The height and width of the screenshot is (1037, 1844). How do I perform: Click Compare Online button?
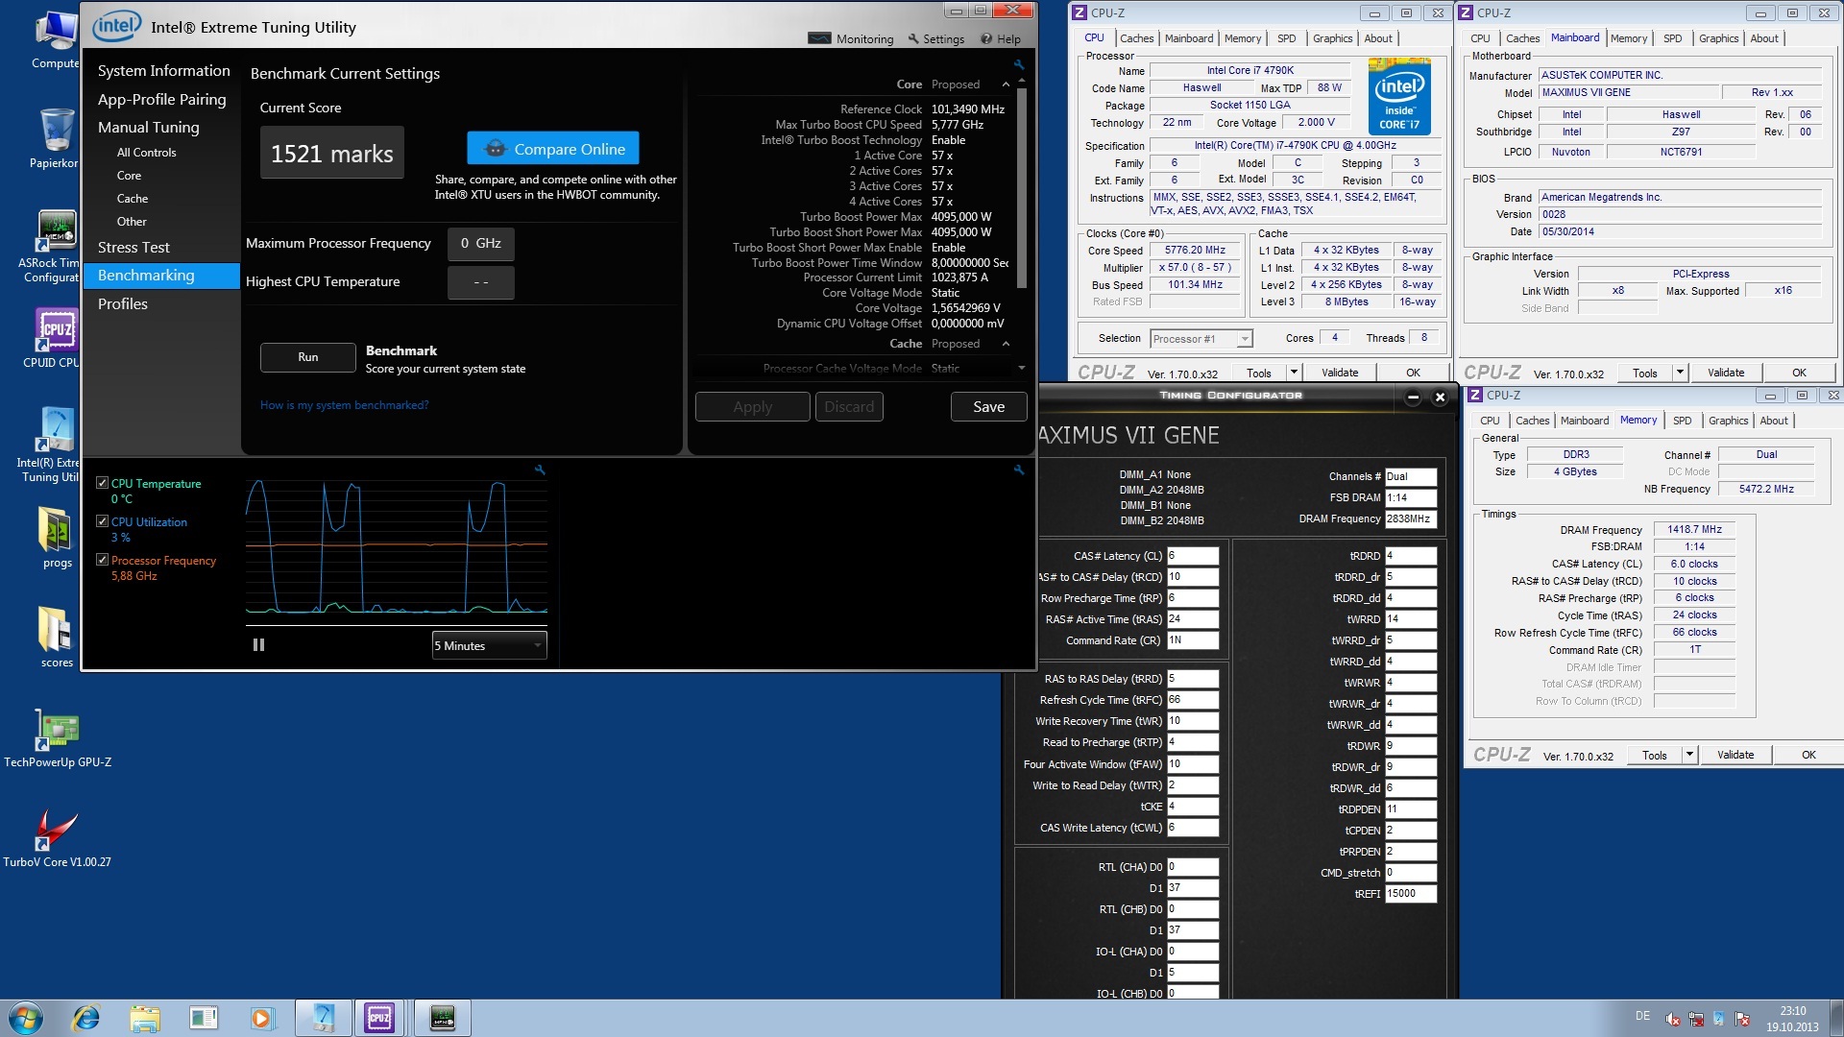(553, 149)
